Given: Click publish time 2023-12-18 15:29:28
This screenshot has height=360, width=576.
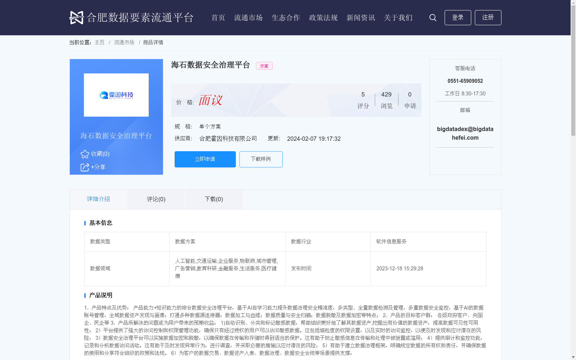Looking at the screenshot, I should (x=400, y=269).
